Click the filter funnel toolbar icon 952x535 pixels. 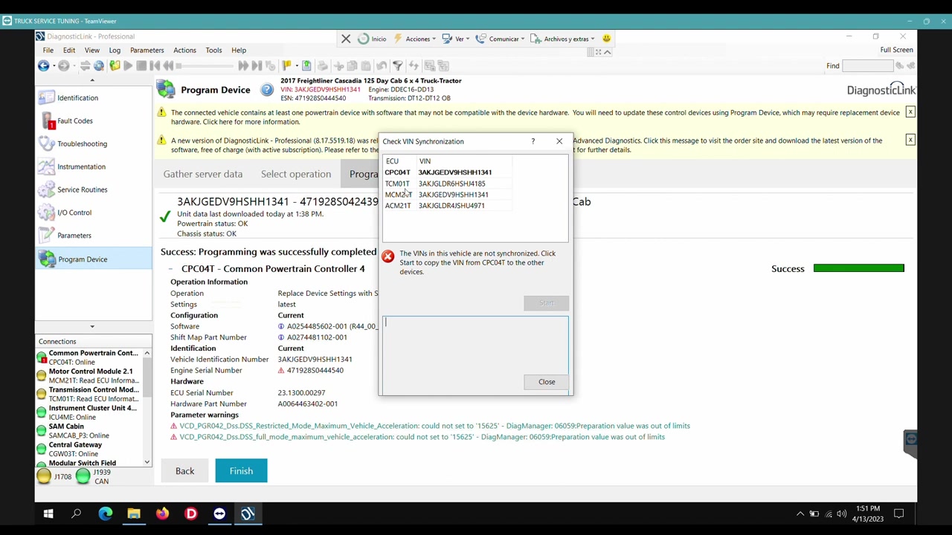(x=398, y=66)
